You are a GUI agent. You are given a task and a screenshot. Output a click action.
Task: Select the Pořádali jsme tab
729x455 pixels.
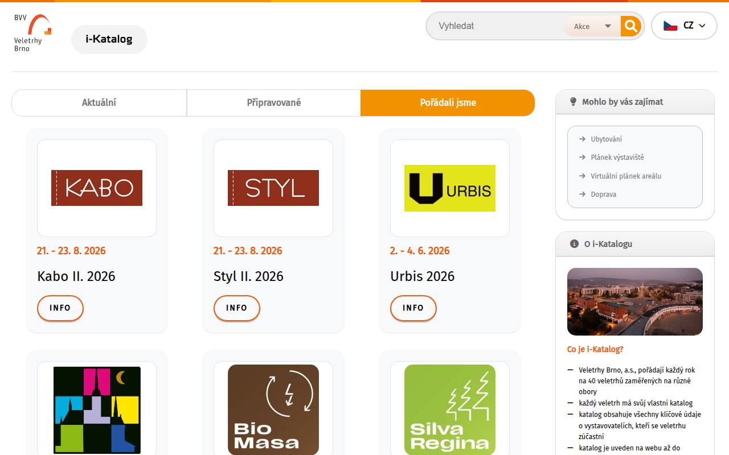448,103
